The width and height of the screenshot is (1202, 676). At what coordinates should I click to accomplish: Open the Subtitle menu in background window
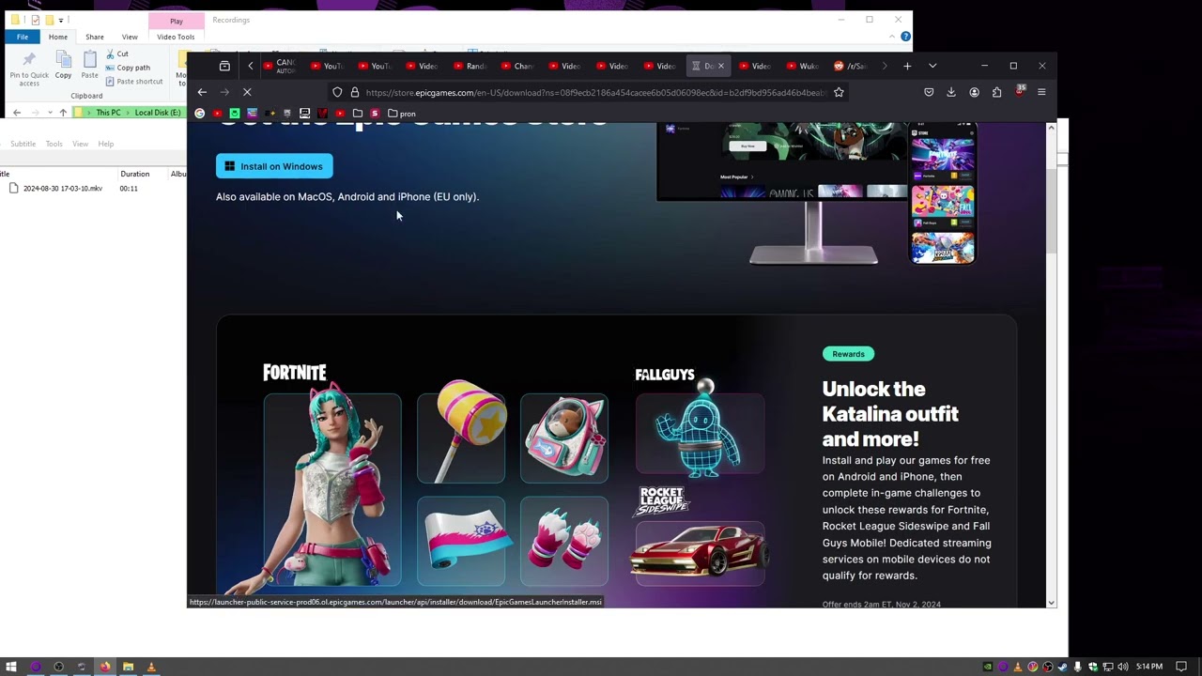[x=23, y=144]
